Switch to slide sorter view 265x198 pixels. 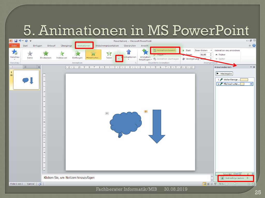208,184
